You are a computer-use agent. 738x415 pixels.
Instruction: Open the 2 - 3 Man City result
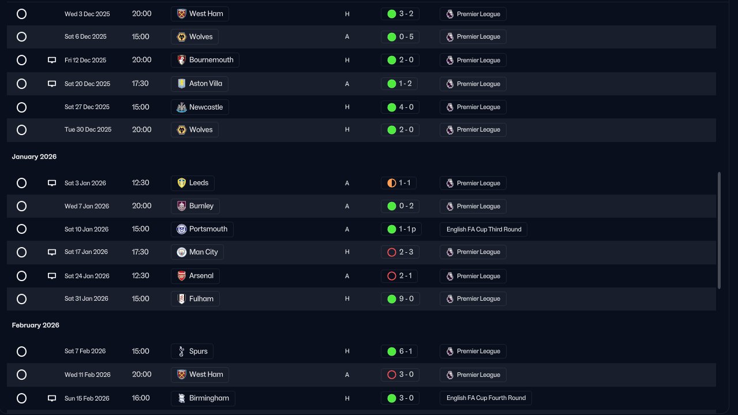pyautogui.click(x=400, y=252)
